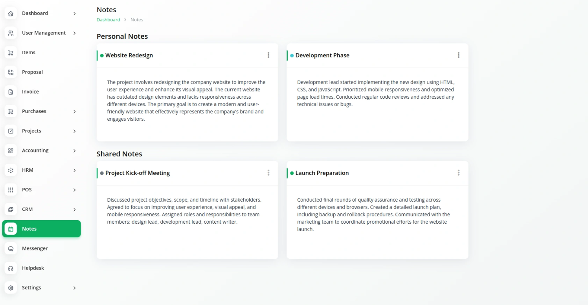The height and width of the screenshot is (305, 588).
Task: Open the CRM sidebar menu
Action: pyautogui.click(x=41, y=209)
